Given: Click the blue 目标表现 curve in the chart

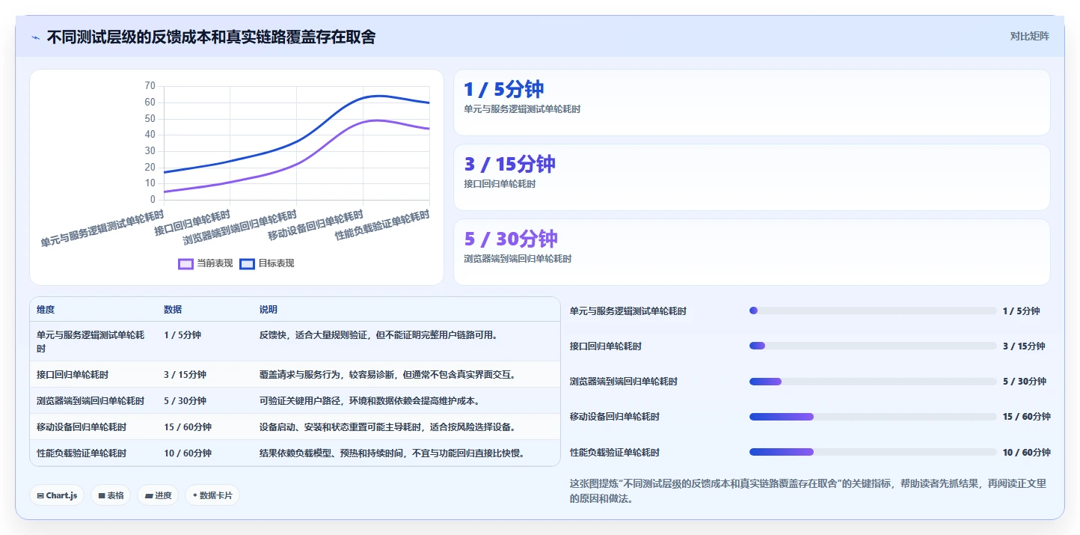Looking at the screenshot, I should 298,140.
